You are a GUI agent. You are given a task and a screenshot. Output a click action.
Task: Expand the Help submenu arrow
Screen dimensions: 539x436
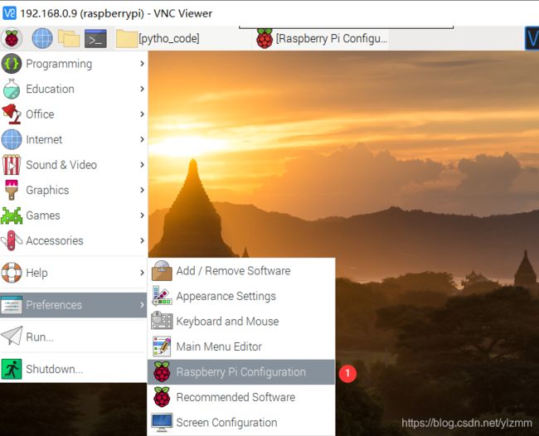142,273
